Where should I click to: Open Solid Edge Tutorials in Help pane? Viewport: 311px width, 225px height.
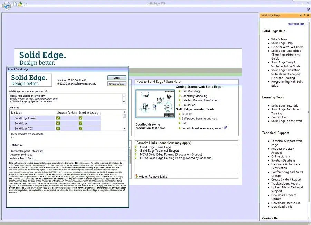284,106
